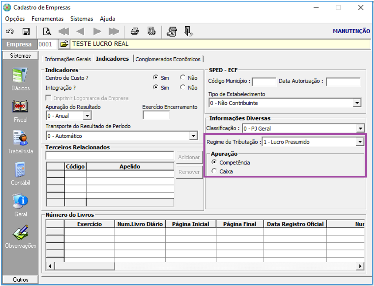This screenshot has height=286, width=374.
Task: Select Competência apuração option
Action: tap(214, 162)
